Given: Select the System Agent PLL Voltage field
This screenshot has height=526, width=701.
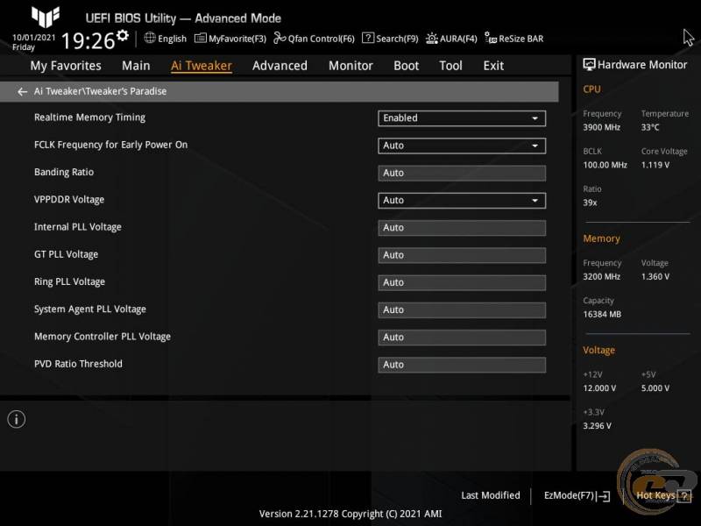Looking at the screenshot, I should (x=462, y=310).
